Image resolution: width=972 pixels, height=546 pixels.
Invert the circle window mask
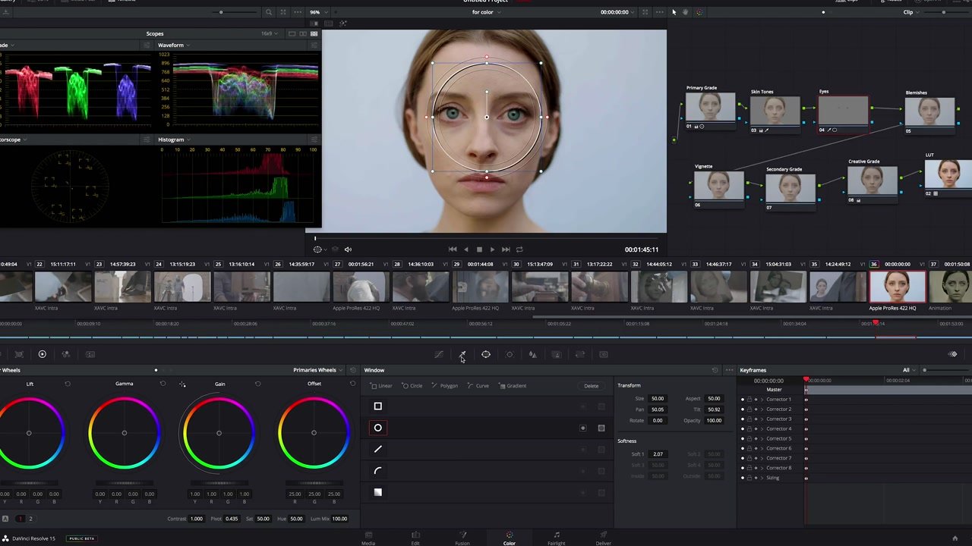click(x=582, y=428)
